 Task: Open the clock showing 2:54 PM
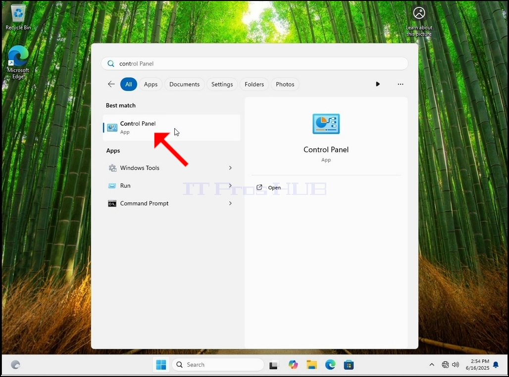[477, 365]
